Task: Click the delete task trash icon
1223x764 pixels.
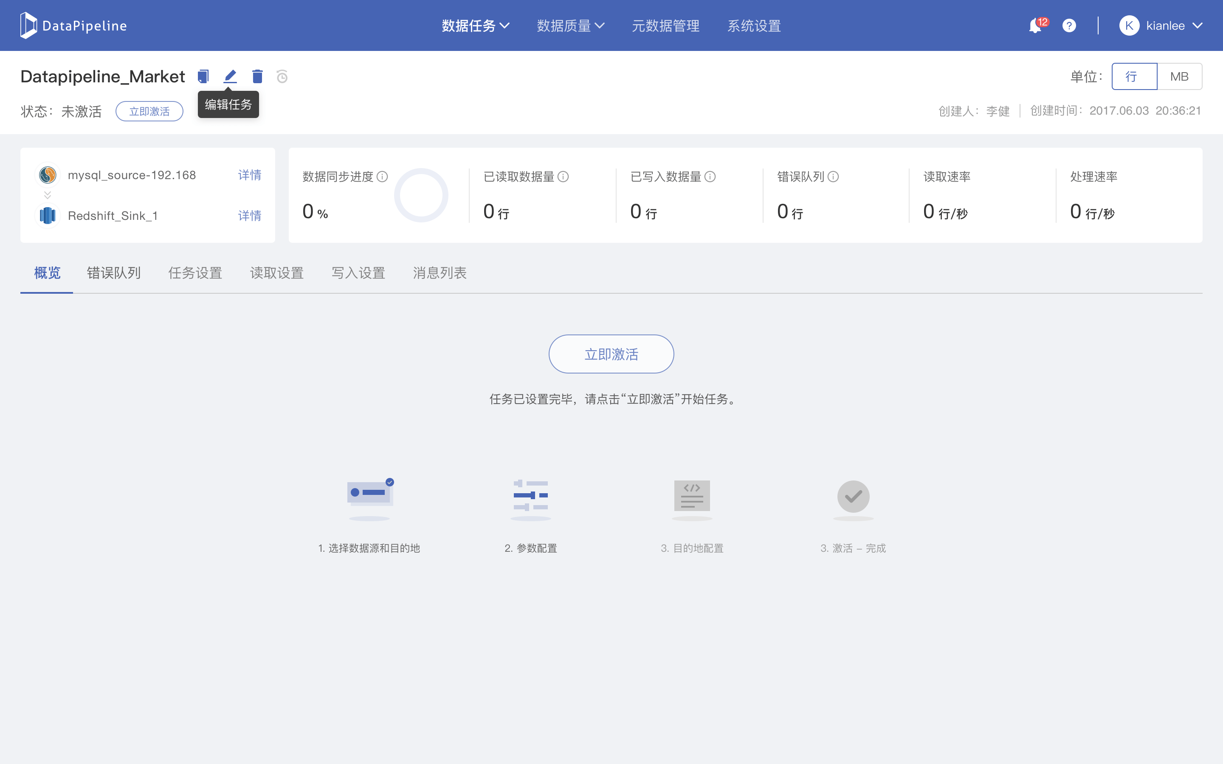Action: [x=257, y=76]
